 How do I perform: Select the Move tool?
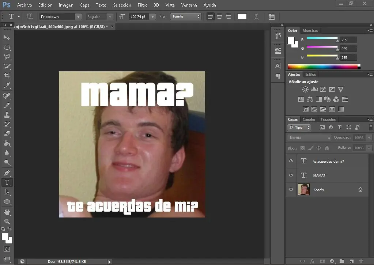coord(7,37)
